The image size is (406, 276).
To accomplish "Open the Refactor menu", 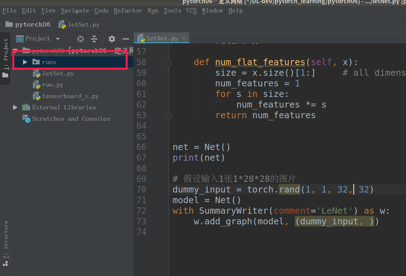I will click(x=128, y=11).
